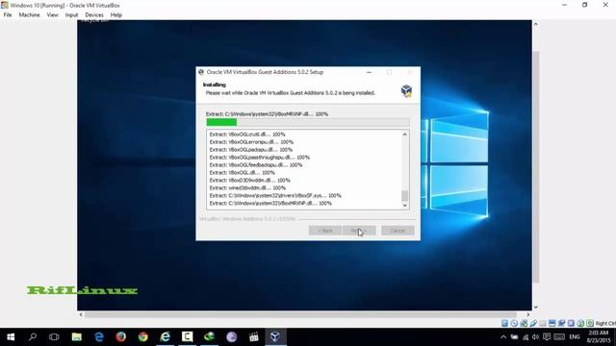Image resolution: width=616 pixels, height=346 pixels.
Task: Open the clapperboard video taskbar app
Action: click(x=254, y=337)
